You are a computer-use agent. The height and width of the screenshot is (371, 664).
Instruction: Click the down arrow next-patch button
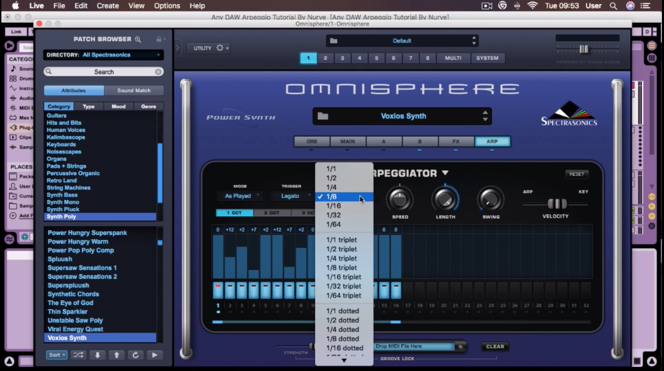point(98,355)
